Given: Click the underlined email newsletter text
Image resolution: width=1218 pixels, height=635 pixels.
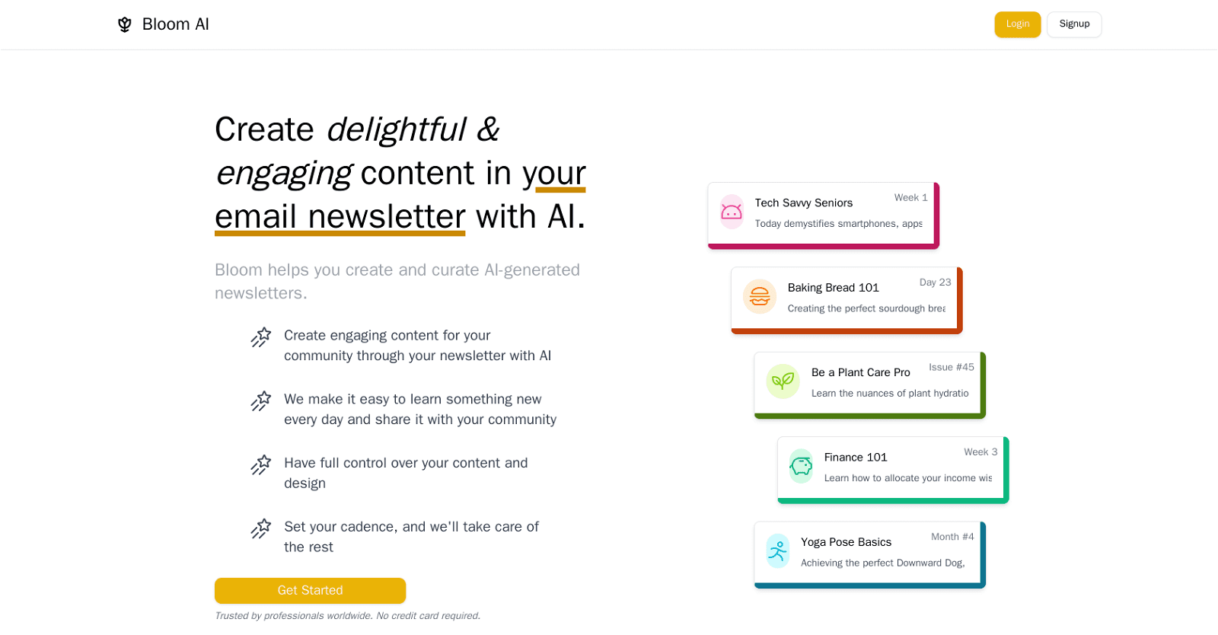Looking at the screenshot, I should pyautogui.click(x=340, y=217).
